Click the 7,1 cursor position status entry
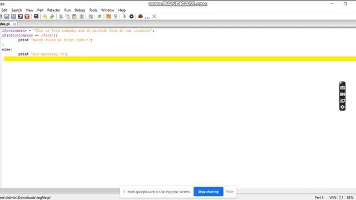 pyautogui.click(x=341, y=198)
